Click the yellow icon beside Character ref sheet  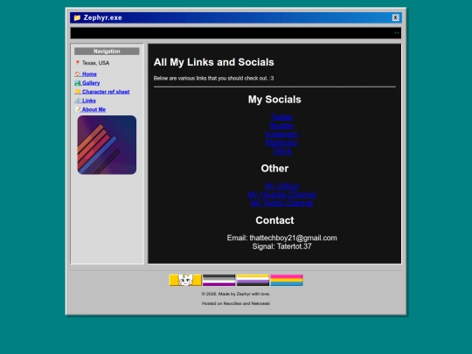[x=78, y=92]
